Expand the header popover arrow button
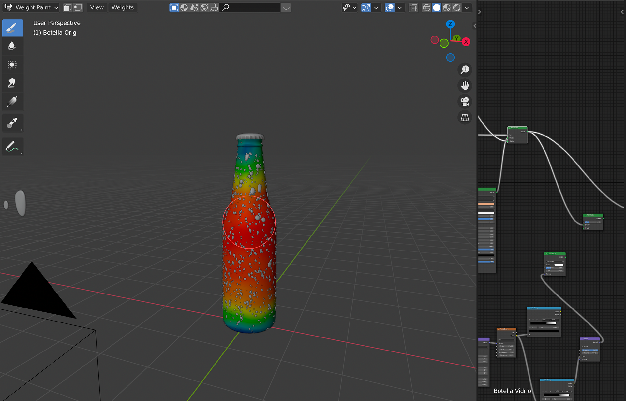Viewport: 626px width, 401px height. [286, 7]
